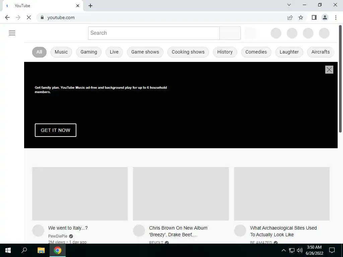
Task: Select the Comedies filter chip
Action: [x=256, y=52]
